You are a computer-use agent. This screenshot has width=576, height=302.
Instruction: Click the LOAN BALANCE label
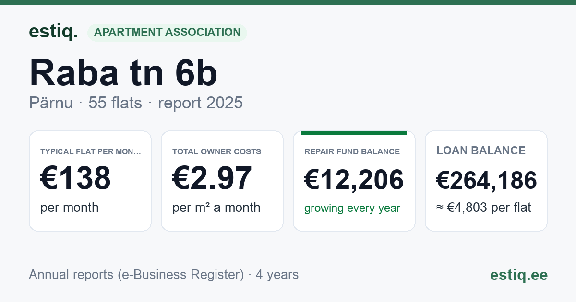click(x=481, y=151)
